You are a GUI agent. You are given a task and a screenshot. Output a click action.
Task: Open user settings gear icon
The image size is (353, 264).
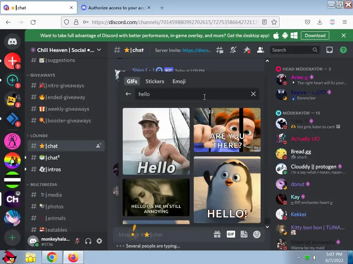99,241
